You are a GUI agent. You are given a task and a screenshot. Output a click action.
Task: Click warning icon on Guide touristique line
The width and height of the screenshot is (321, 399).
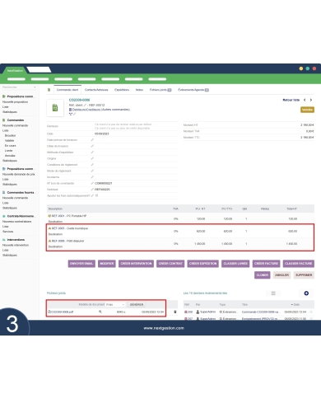(x=49, y=228)
